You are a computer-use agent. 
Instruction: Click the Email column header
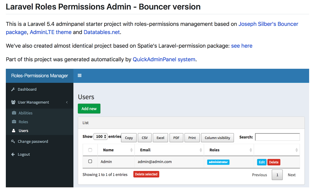coord(145,150)
